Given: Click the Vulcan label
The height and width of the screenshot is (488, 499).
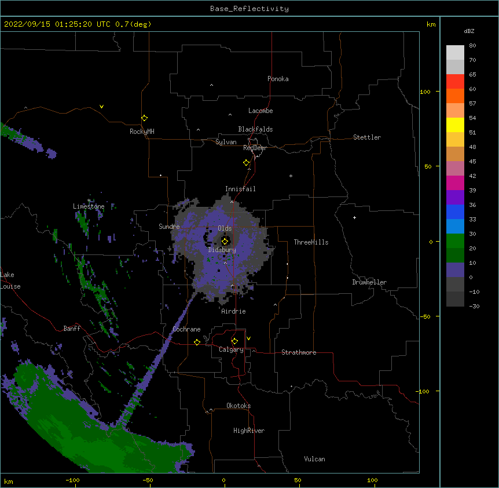Looking at the screenshot, I should [x=314, y=459].
